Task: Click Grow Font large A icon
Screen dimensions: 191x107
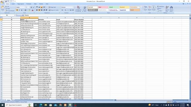Action: 31,7
